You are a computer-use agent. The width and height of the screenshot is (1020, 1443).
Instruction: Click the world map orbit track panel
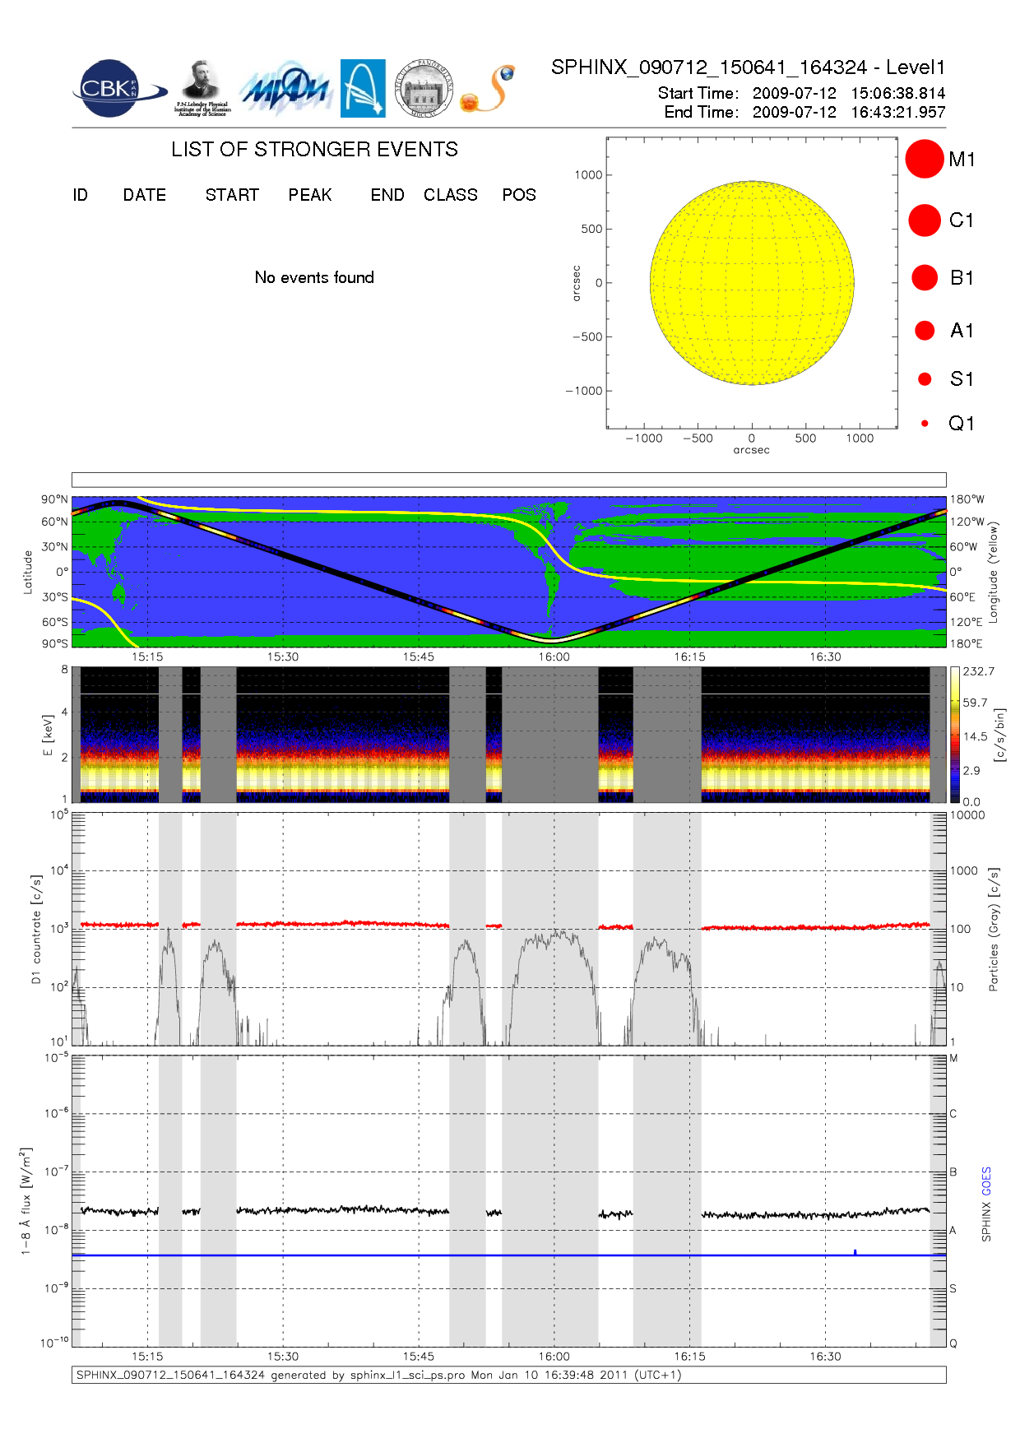tap(509, 572)
